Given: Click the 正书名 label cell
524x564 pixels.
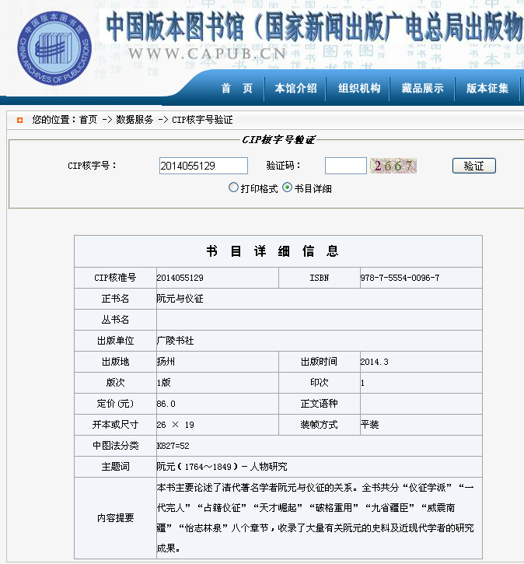Looking at the screenshot, I should pyautogui.click(x=115, y=299).
